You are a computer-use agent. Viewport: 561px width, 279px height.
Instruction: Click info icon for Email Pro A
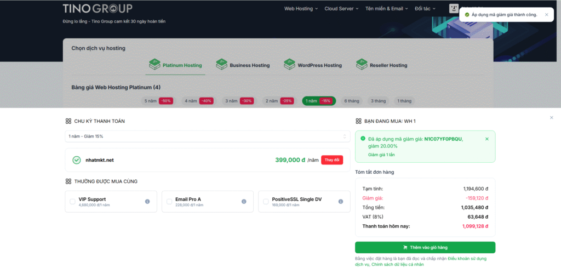coord(244,202)
